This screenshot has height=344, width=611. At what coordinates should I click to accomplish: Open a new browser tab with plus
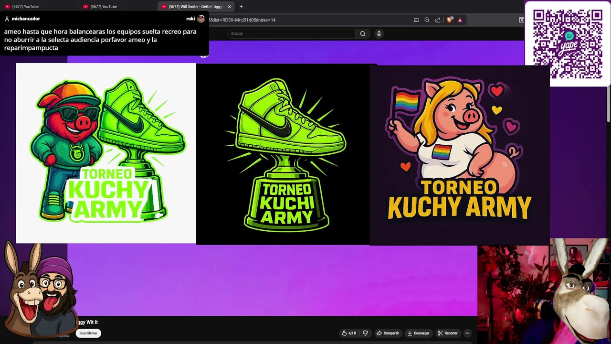coord(241,7)
